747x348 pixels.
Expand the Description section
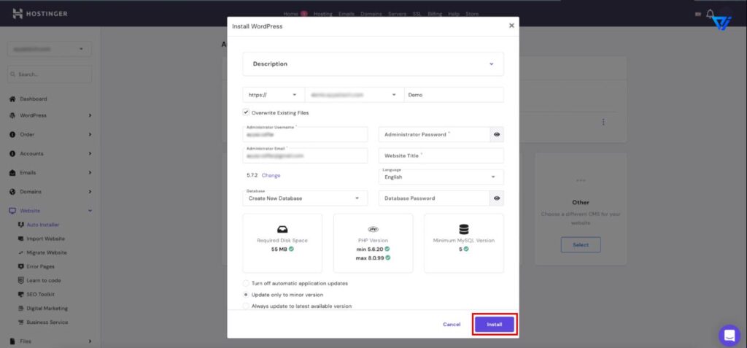(373, 64)
